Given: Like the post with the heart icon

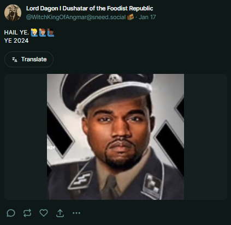Looking at the screenshot, I should click(44, 213).
